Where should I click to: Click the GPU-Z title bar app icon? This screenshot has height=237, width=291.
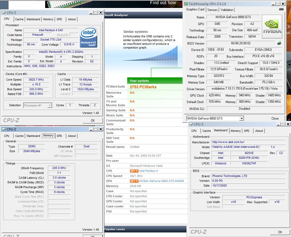[x=186, y=4]
